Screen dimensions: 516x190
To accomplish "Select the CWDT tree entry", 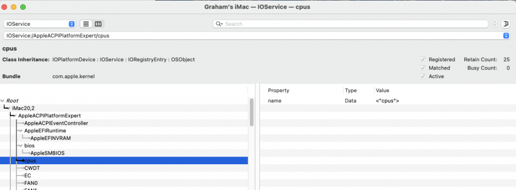I will point(32,168).
